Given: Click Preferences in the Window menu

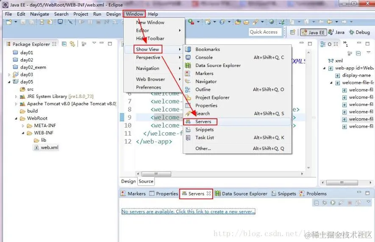Looking at the screenshot, I should tap(154, 87).
